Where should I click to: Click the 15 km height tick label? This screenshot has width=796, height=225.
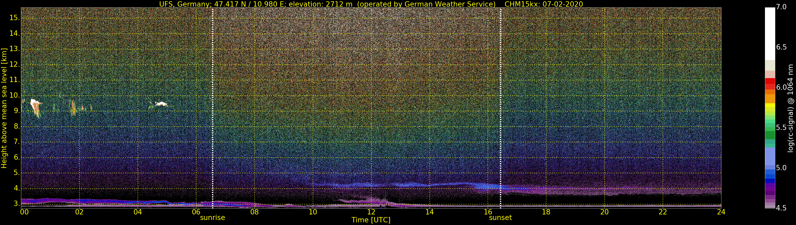click(x=15, y=18)
